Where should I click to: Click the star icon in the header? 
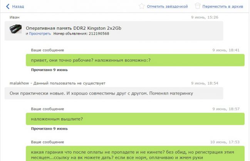click(142, 6)
